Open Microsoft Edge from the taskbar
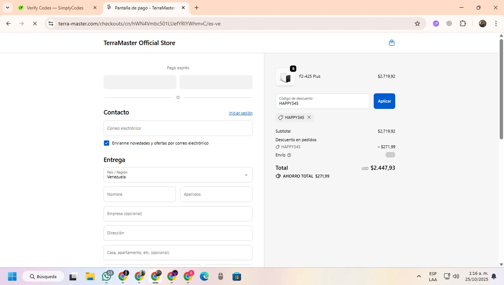Screen dimensions: 504x285 click(204, 277)
